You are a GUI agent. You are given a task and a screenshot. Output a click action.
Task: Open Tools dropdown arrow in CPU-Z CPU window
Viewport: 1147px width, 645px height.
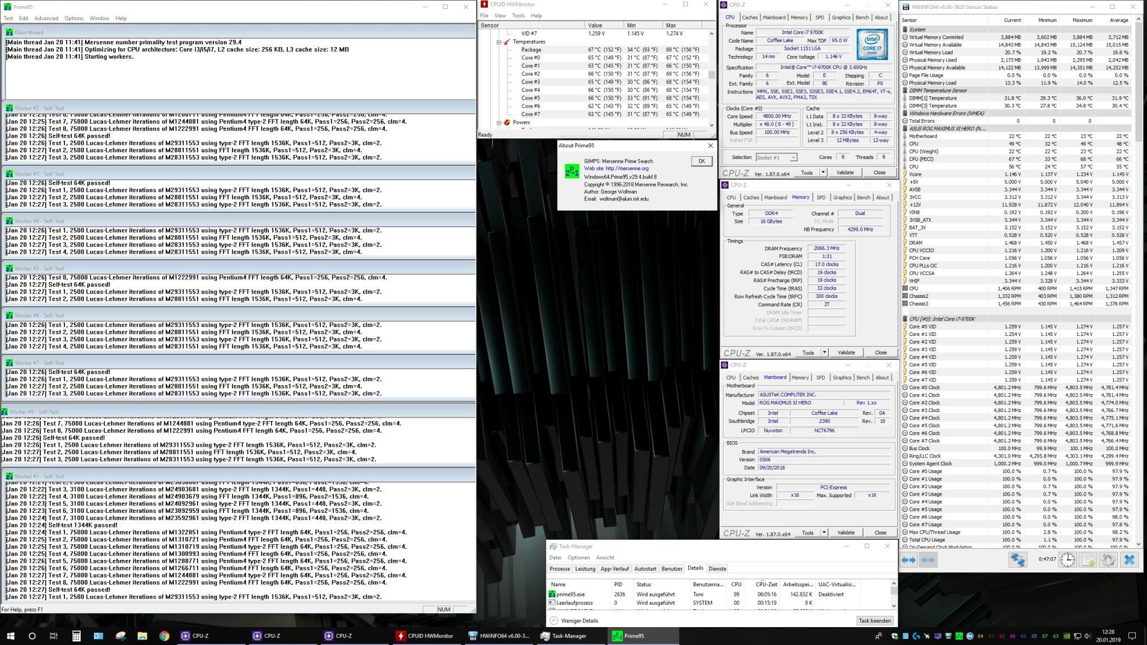[823, 172]
